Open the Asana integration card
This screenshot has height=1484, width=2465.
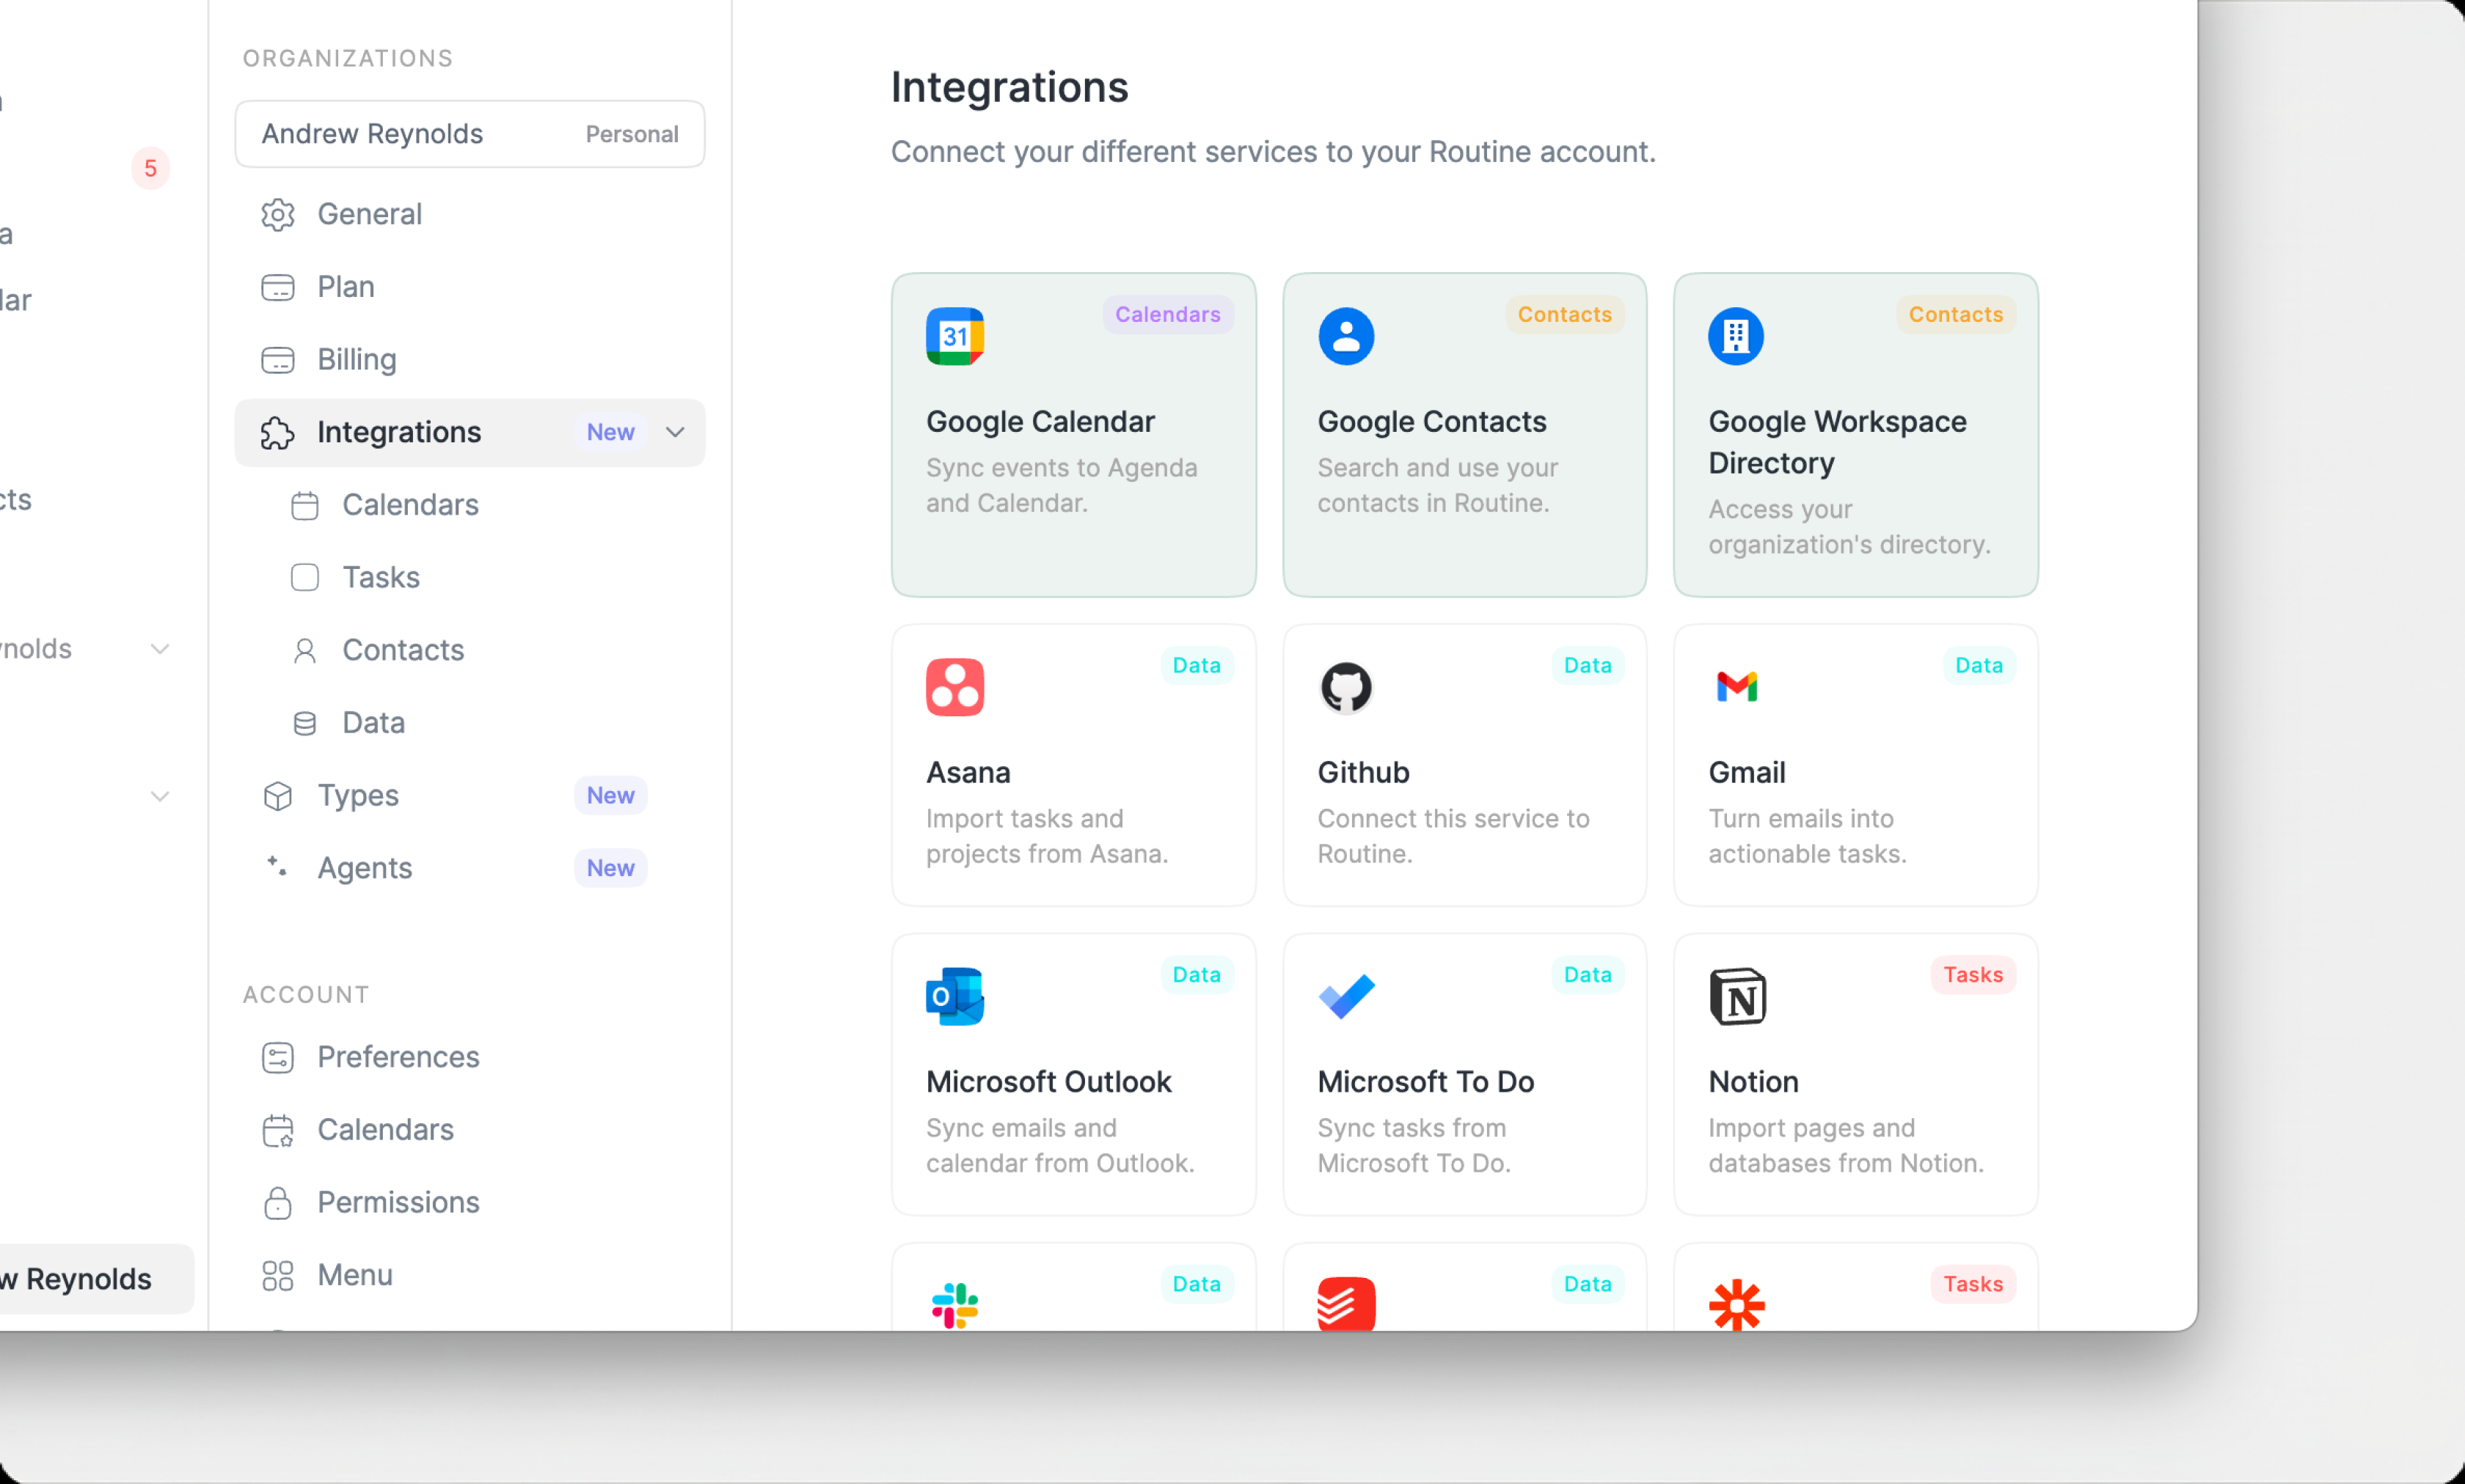1073,766
